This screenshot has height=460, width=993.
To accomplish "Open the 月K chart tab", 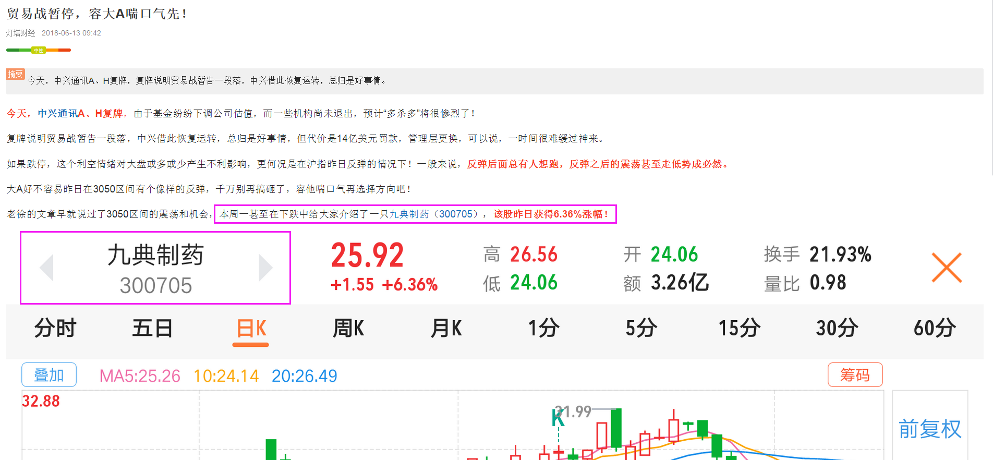I will click(446, 328).
